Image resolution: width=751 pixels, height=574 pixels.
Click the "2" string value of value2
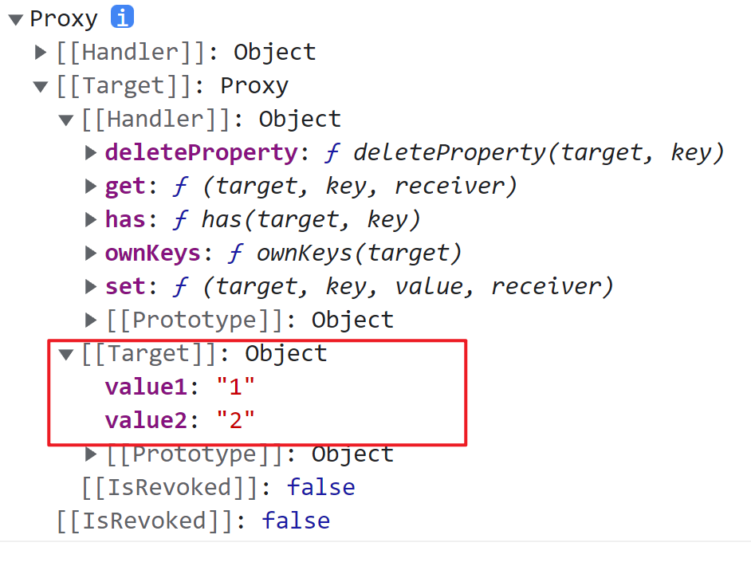tap(235, 421)
